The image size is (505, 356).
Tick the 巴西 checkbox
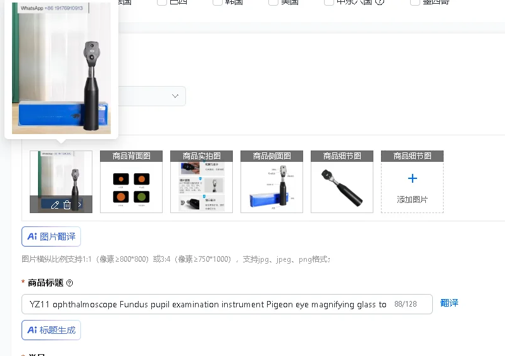pos(161,2)
